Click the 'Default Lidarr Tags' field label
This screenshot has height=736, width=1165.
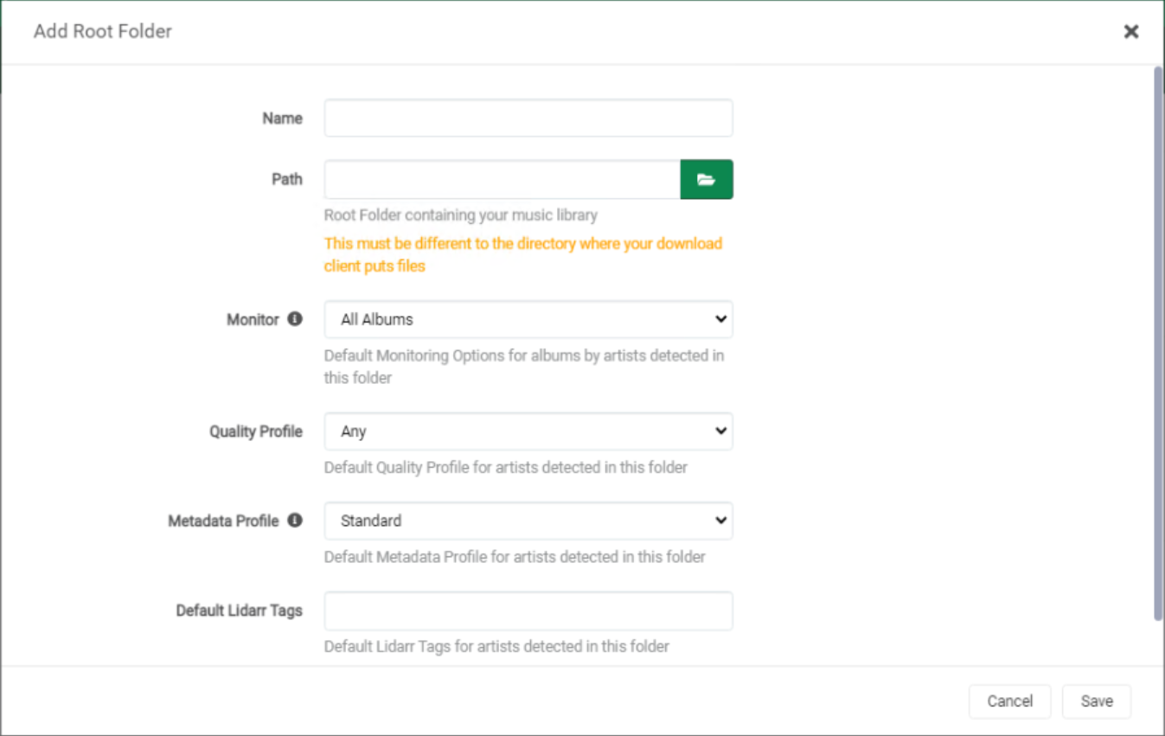click(x=240, y=611)
